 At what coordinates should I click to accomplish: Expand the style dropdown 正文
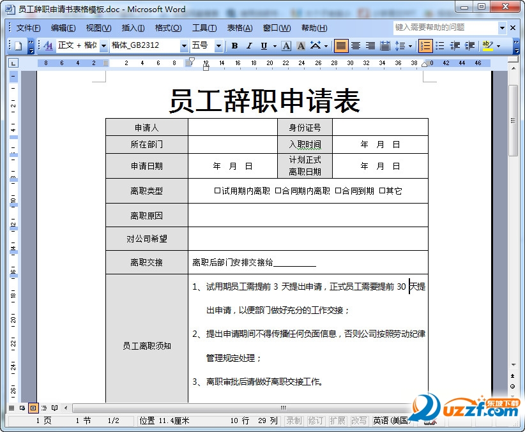click(x=104, y=46)
